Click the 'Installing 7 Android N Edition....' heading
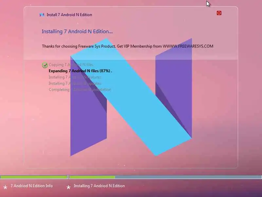The height and width of the screenshot is (197, 262). click(x=77, y=32)
